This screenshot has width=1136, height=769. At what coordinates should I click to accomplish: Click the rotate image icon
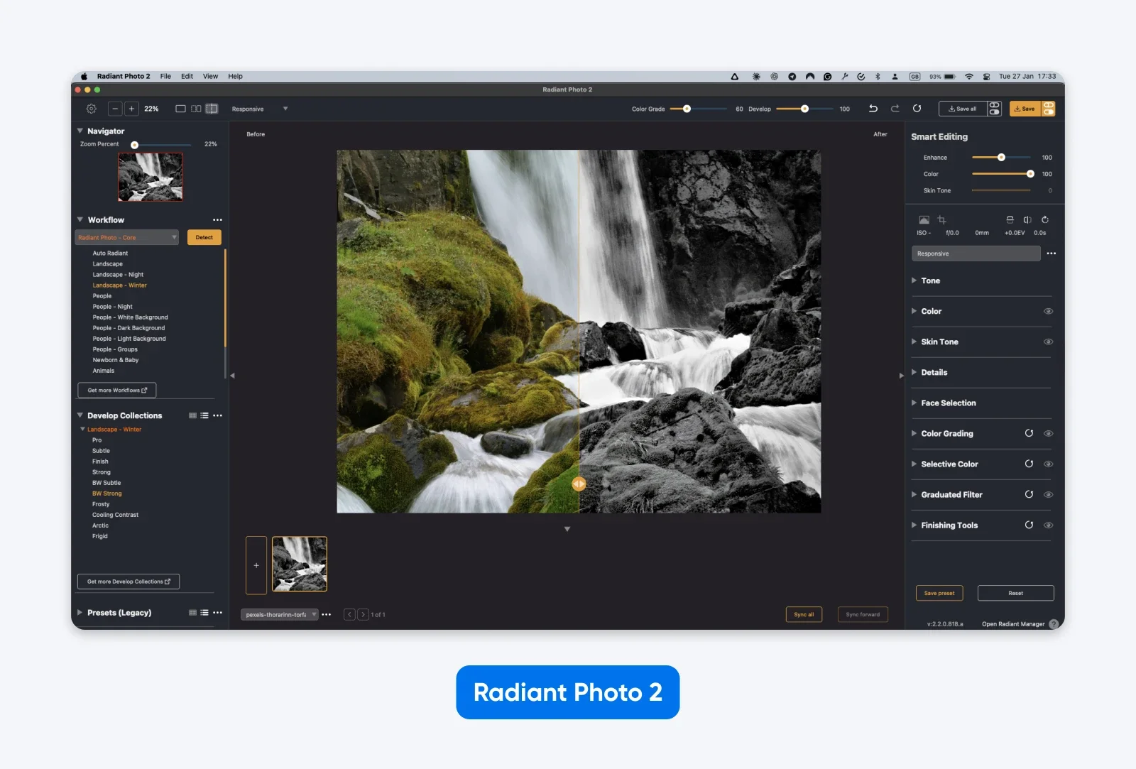click(1045, 220)
